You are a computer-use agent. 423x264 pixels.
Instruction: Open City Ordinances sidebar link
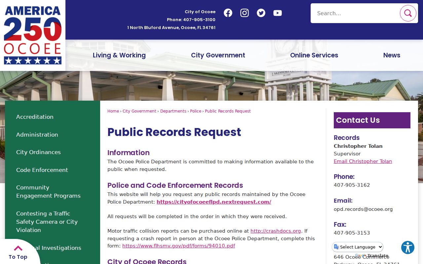click(38, 152)
